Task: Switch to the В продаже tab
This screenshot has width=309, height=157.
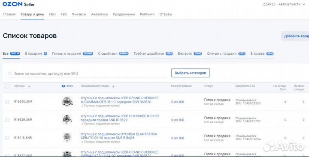Action: click(36, 53)
